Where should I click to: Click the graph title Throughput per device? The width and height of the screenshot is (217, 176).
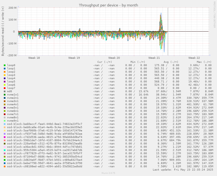(x=108, y=5)
